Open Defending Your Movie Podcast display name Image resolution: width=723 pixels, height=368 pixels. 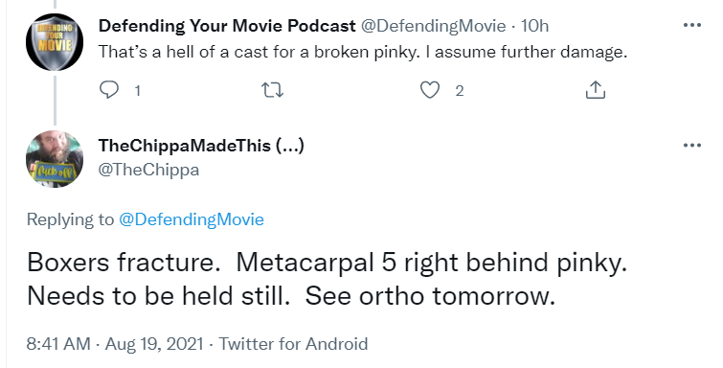click(x=227, y=26)
